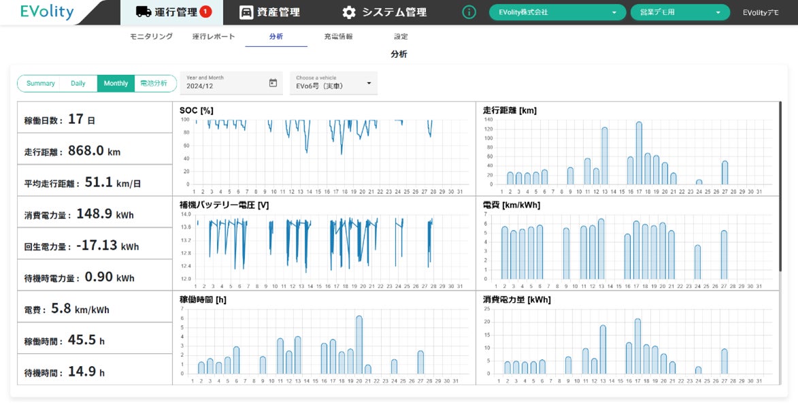
Task: Switch to the 充電情報 tab
Action: click(338, 37)
